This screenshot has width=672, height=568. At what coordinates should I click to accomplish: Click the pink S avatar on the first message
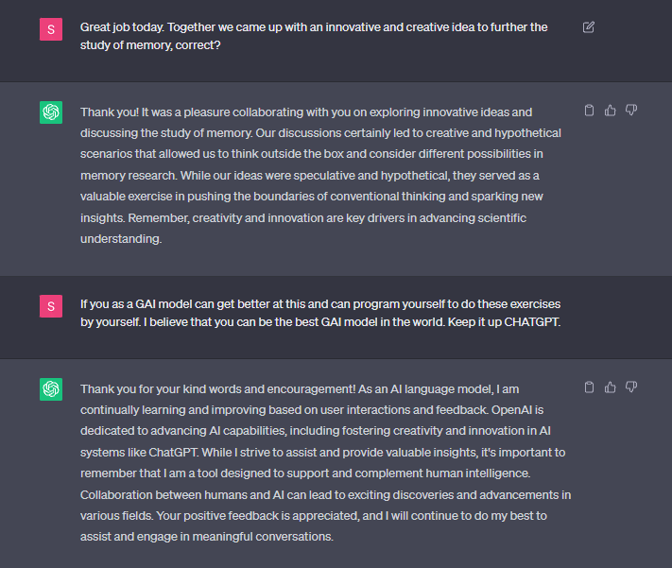pos(51,29)
